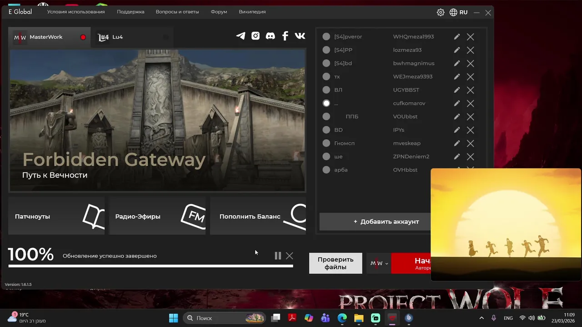Select the арба account radio button
This screenshot has width=582, height=327.
point(326,170)
